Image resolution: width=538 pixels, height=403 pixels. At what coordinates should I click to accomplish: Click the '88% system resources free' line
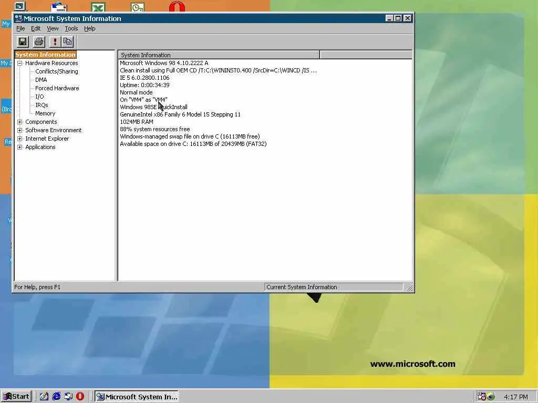point(155,129)
